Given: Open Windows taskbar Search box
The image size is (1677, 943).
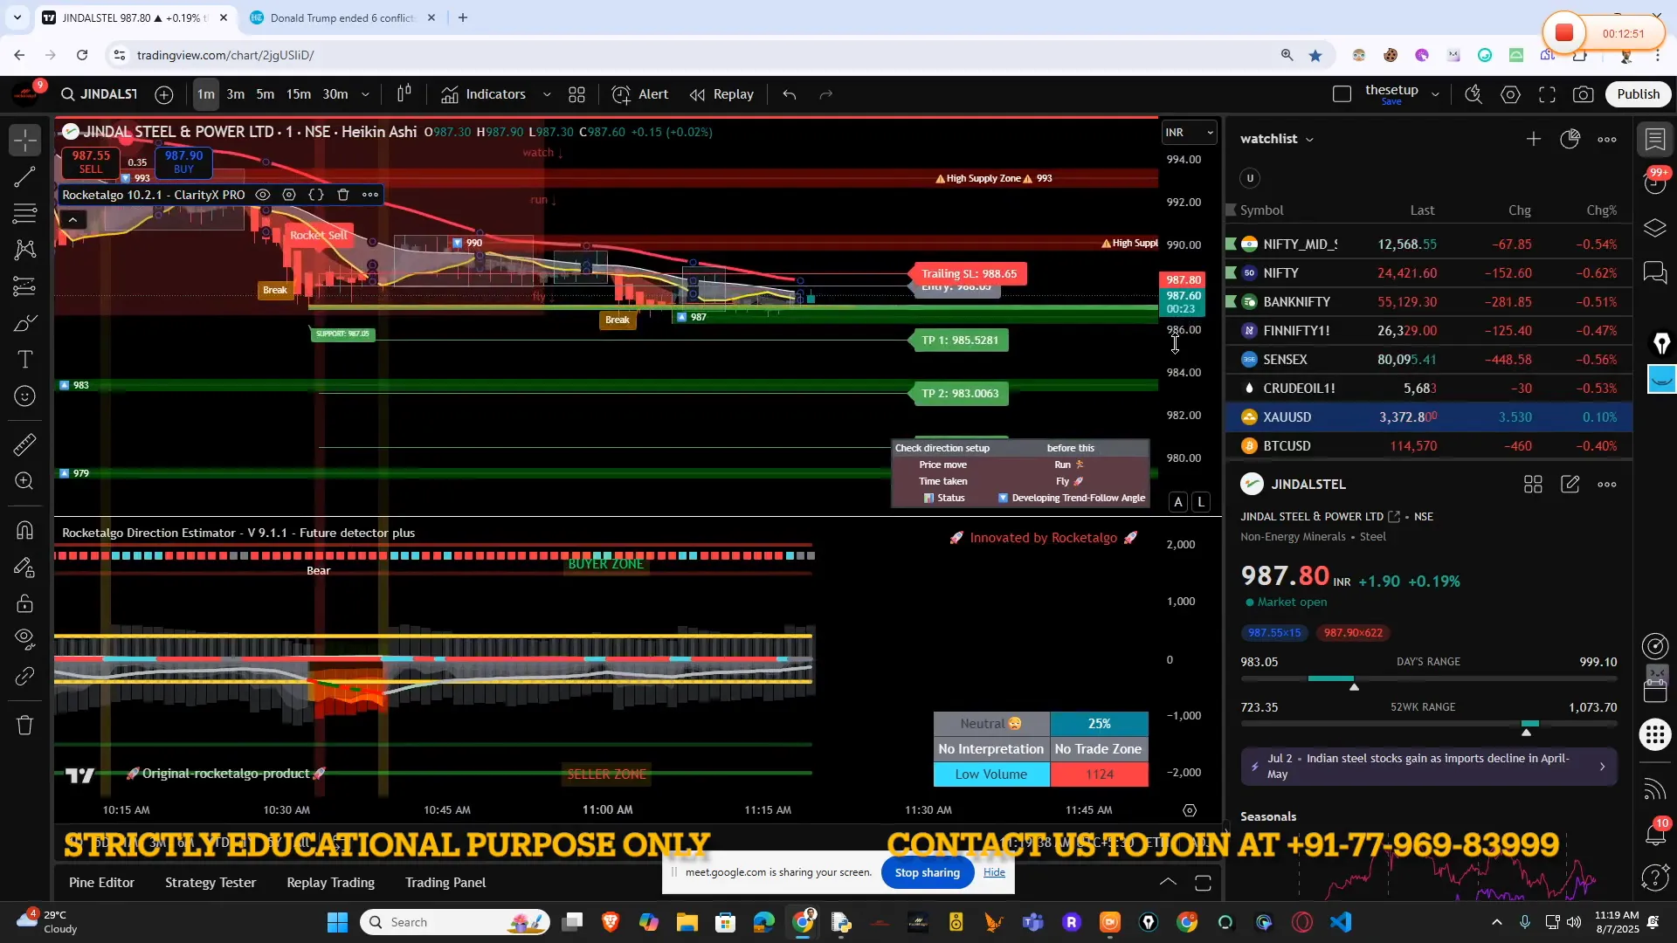Looking at the screenshot, I should click(456, 922).
